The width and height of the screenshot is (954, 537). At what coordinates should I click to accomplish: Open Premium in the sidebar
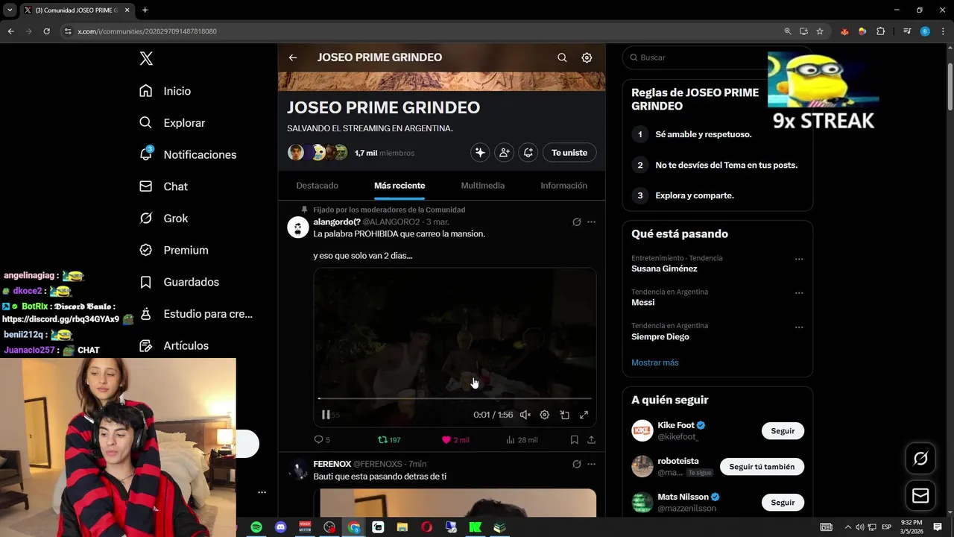click(174, 251)
